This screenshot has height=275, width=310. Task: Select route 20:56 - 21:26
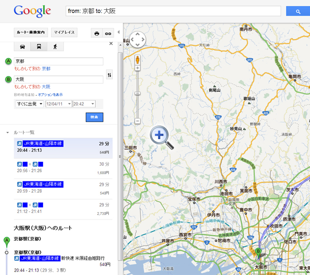point(63,169)
